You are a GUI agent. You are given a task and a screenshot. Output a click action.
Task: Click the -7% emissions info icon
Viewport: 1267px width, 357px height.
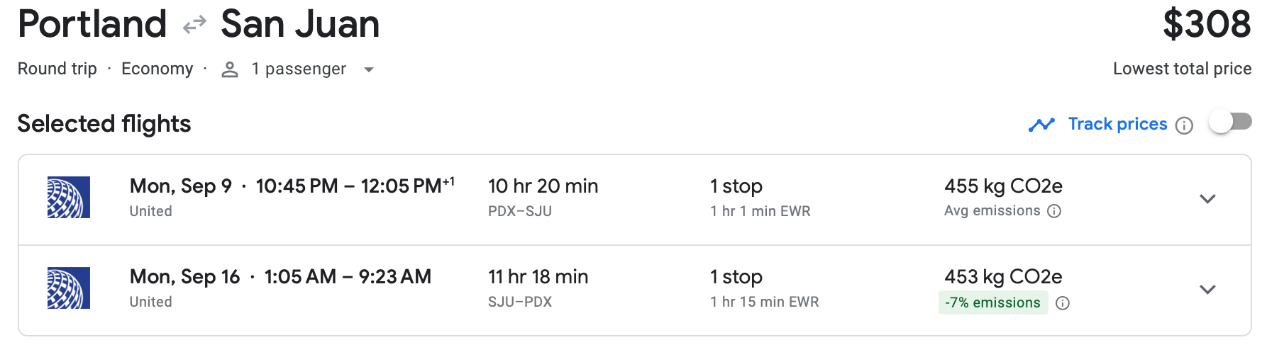(x=1062, y=303)
